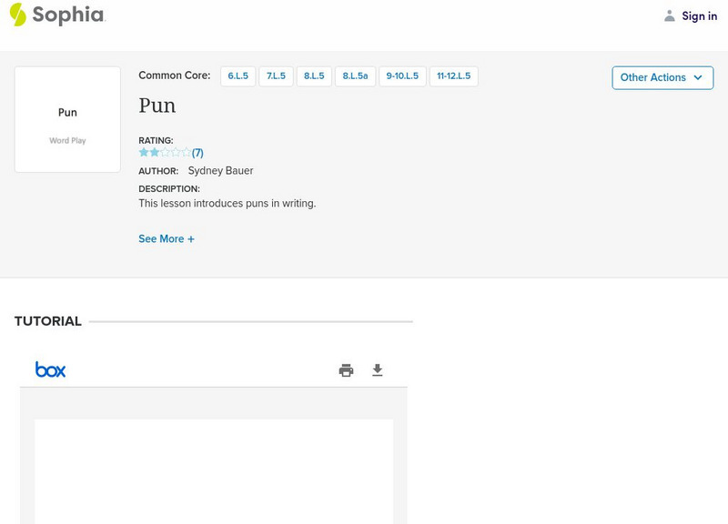Choose the 9-10.L.5 Common Core tag
Viewport: 728px width, 524px height.
coord(402,76)
